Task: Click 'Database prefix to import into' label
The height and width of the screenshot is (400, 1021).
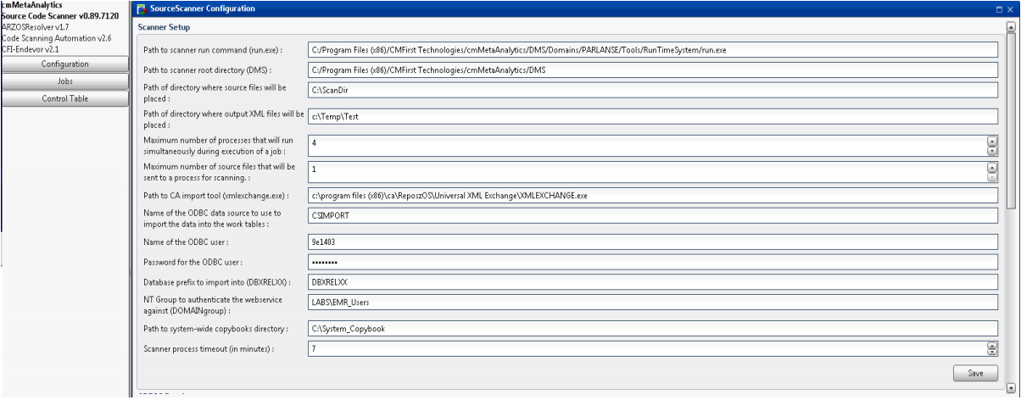Action: coord(217,282)
